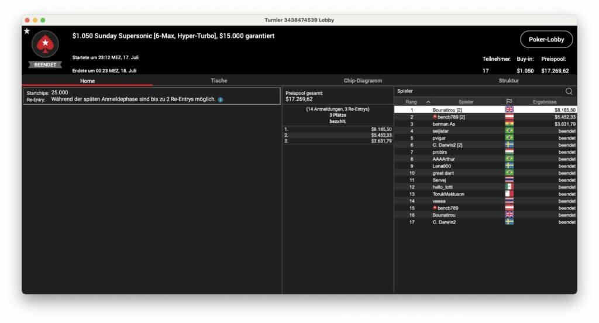Open the Poker-Lobby button

(546, 39)
